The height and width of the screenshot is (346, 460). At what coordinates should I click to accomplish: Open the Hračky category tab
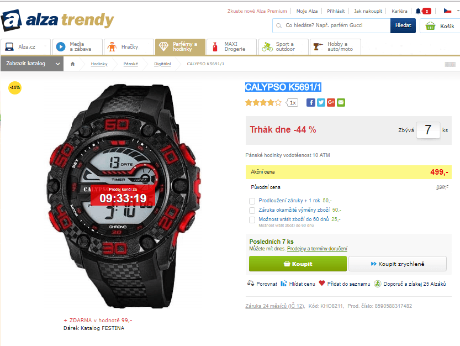(x=129, y=46)
